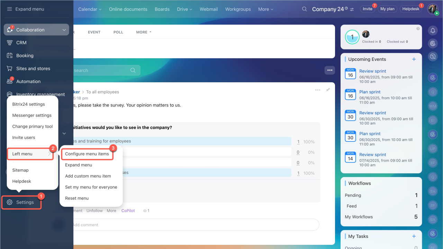Open the Calendar dropdown in top bar

(90, 9)
